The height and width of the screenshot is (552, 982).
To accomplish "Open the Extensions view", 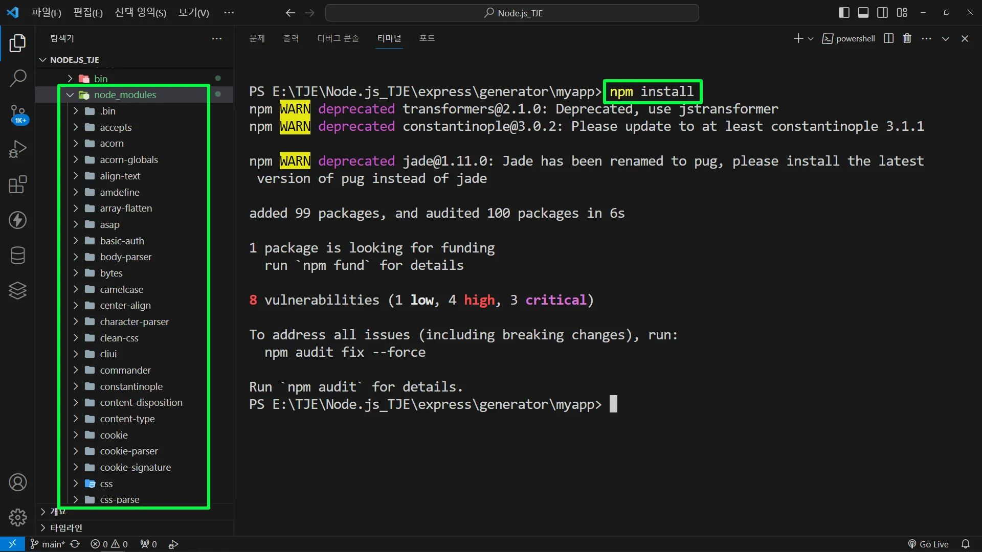I will pyautogui.click(x=18, y=185).
